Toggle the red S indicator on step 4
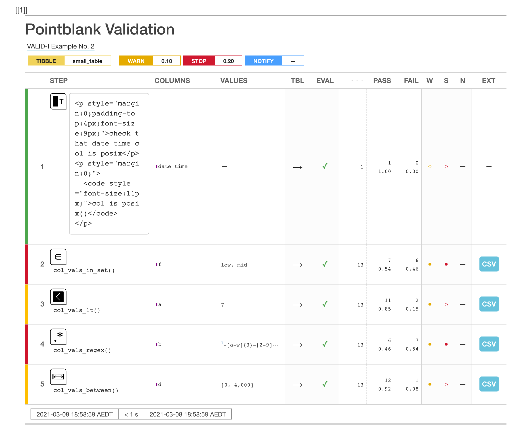Image resolution: width=532 pixels, height=426 pixels. click(446, 344)
